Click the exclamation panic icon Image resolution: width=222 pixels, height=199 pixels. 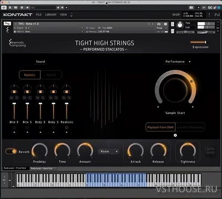[x=209, y=15]
